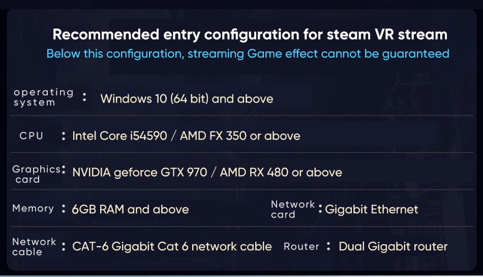
Task: Click '6GB RAM and above' text
Action: click(130, 210)
